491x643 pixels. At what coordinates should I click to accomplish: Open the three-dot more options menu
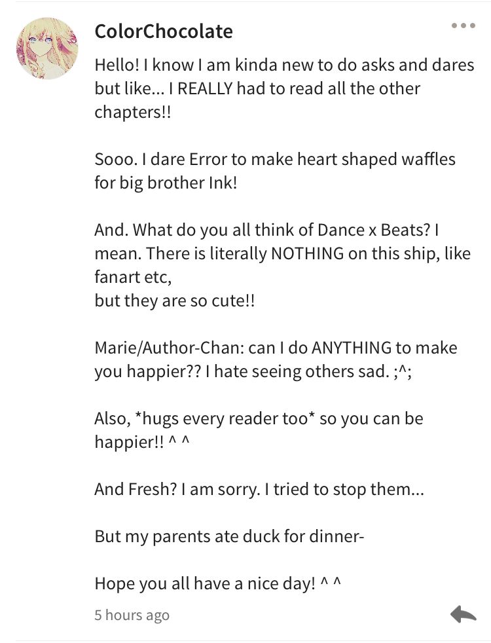click(463, 26)
